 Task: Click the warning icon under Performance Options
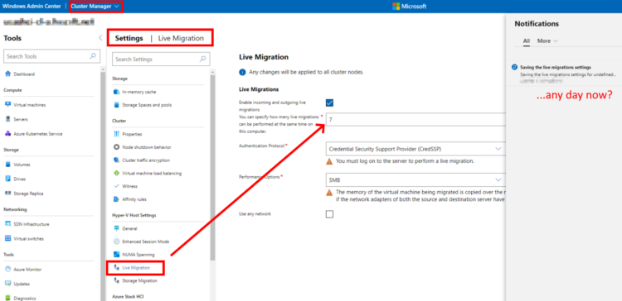pyautogui.click(x=329, y=192)
